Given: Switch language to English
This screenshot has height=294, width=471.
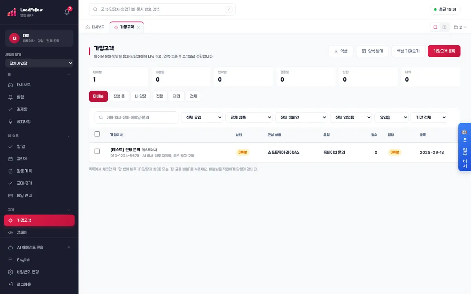Looking at the screenshot, I should (x=39, y=260).
